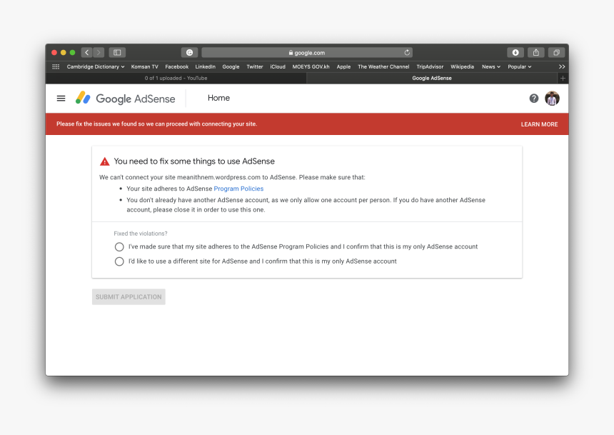This screenshot has width=614, height=435.
Task: Click the Home page title
Action: [x=218, y=98]
